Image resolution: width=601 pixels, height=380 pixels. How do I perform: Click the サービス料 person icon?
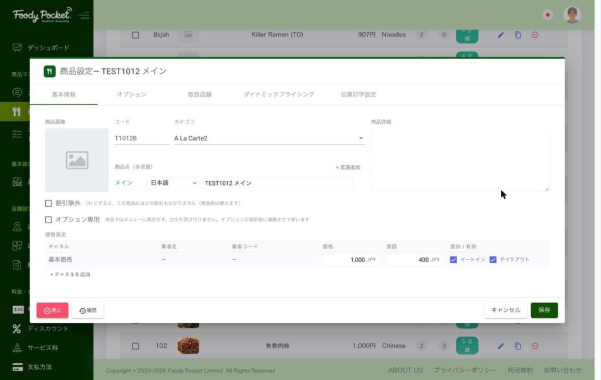tap(17, 348)
